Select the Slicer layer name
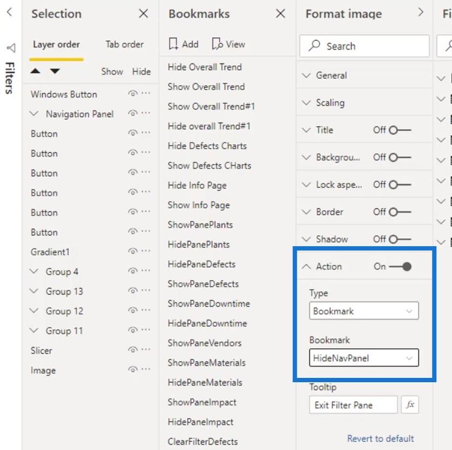This screenshot has width=452, height=450. pos(41,350)
